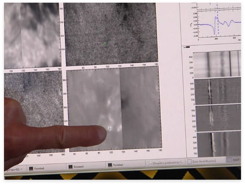
Task: Click green marker in top-middle noisy image
Action: click(x=105, y=43)
